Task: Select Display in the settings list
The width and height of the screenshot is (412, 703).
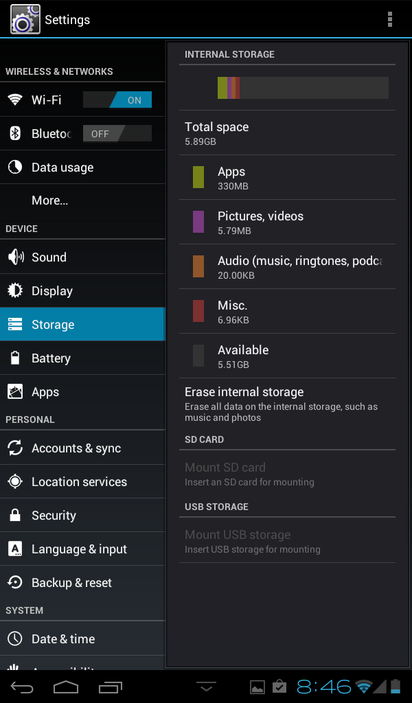Action: point(82,290)
